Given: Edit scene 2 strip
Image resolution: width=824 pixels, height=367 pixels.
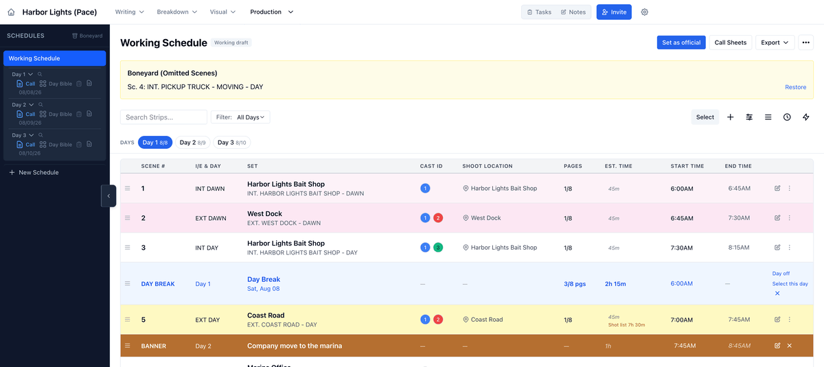Looking at the screenshot, I should 777,217.
